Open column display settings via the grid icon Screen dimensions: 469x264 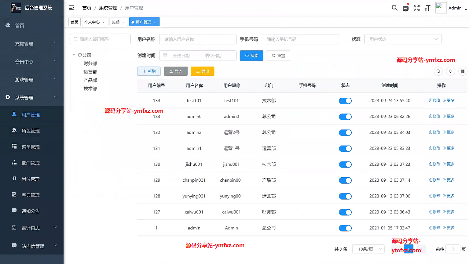463,71
